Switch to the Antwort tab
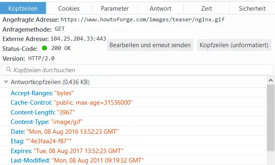 tap(161, 8)
